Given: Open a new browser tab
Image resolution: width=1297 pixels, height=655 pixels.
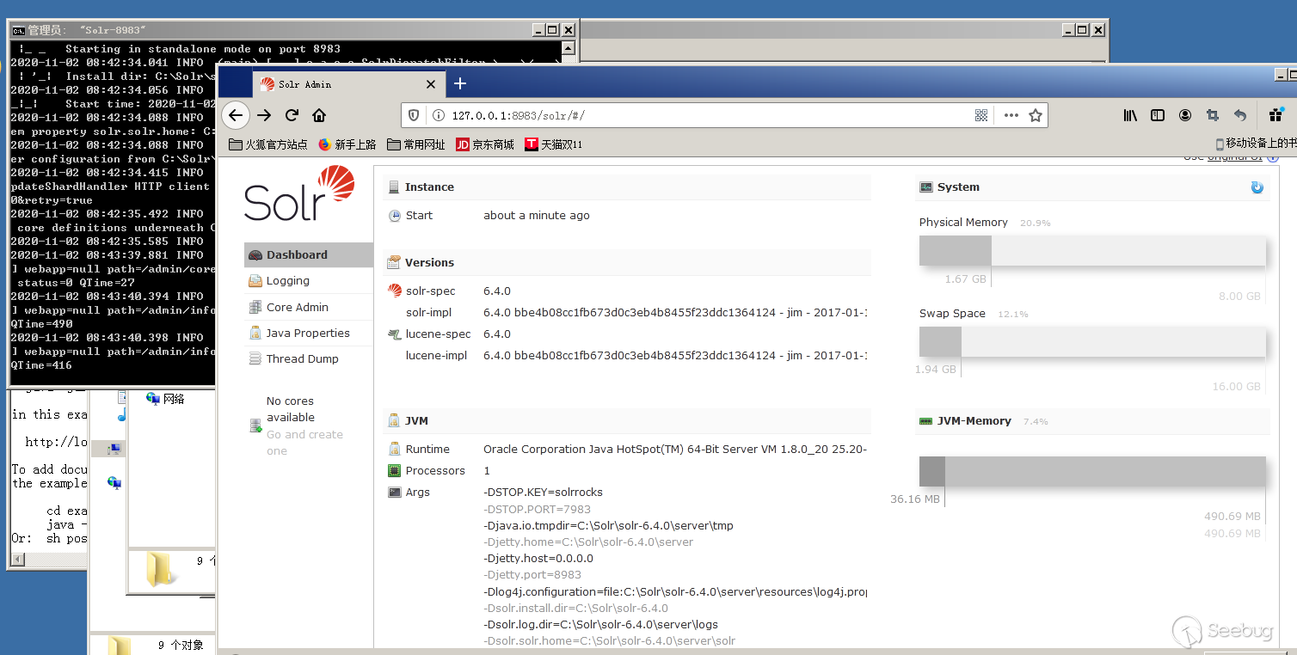Looking at the screenshot, I should point(460,83).
